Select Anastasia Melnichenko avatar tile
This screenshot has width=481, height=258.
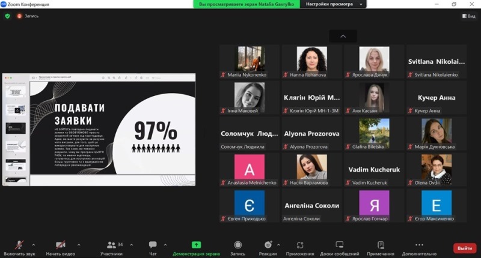250,170
